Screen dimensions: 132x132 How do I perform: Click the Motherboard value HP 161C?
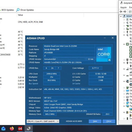click(x=78, y=98)
